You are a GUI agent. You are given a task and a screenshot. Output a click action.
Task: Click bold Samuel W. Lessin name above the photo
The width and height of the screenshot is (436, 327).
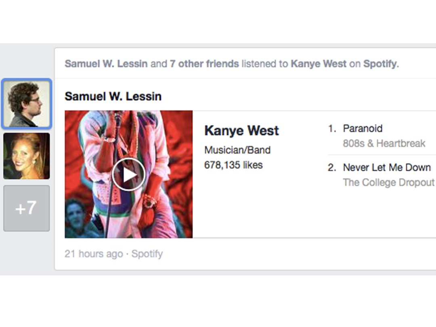coord(113,96)
